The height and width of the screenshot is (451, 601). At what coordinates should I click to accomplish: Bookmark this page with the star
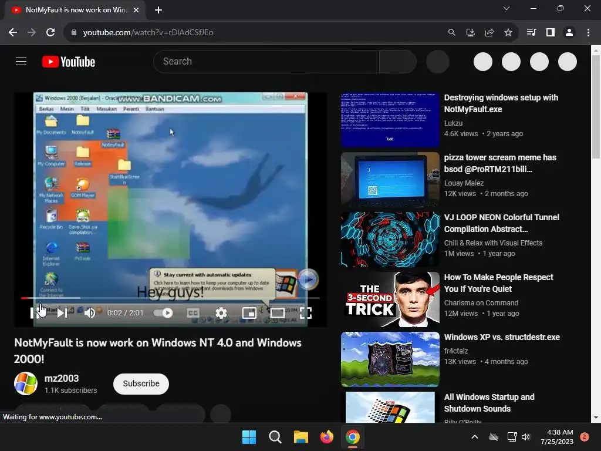508,32
